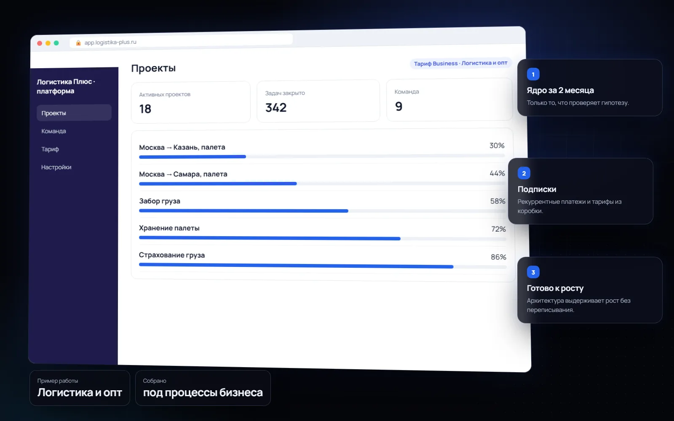Click the 342 tasks closed number

point(276,108)
